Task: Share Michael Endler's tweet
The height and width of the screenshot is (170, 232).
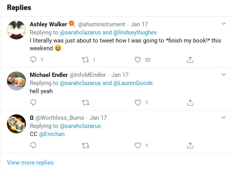Action: (x=190, y=103)
